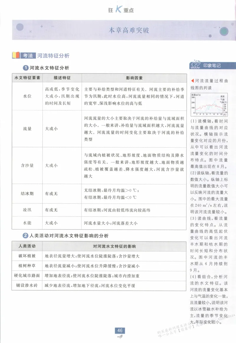Select the 凌汛 row label
Viewport: 236px width, 343px height.
click(x=27, y=210)
